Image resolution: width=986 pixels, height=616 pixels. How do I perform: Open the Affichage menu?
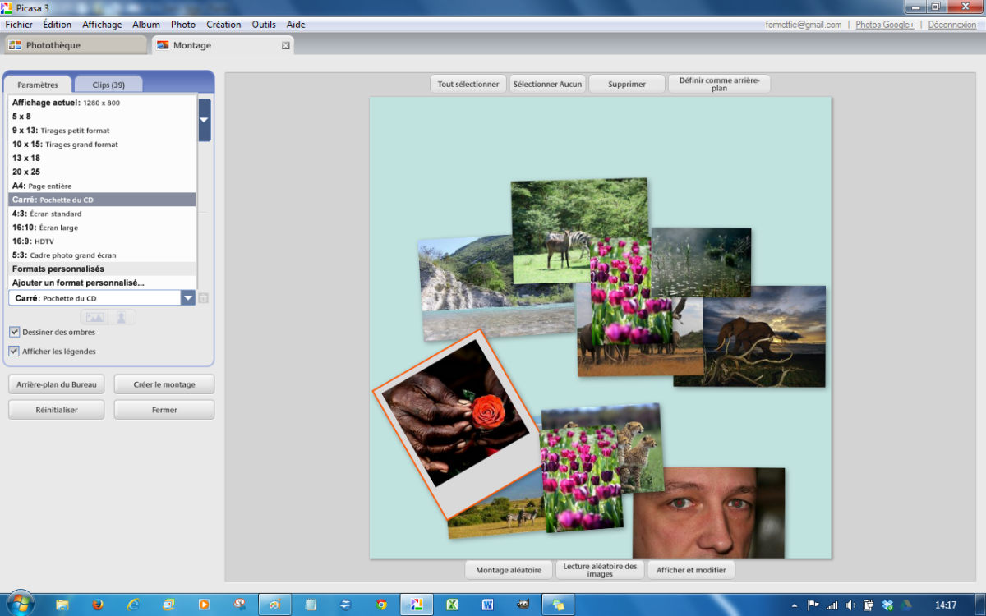(102, 25)
